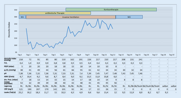Click the CRP value 207
This screenshot has width=181, height=98.
coord(38,89)
